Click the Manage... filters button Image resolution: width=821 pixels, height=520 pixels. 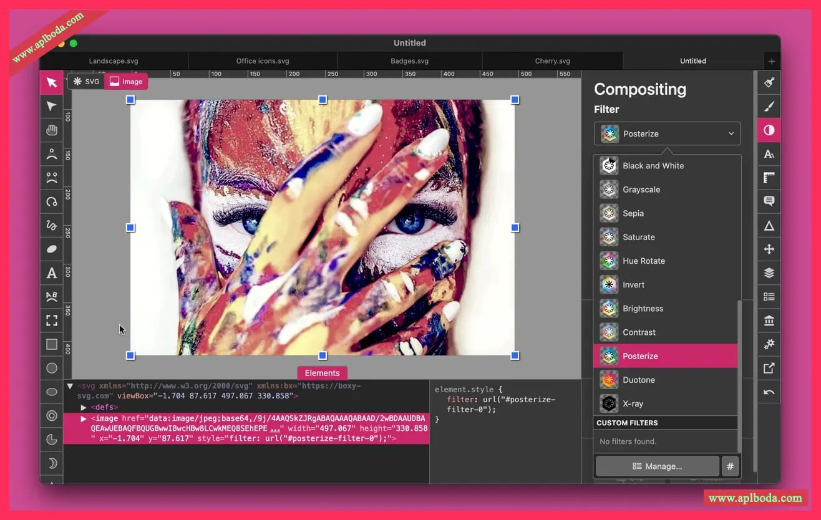pyautogui.click(x=657, y=466)
